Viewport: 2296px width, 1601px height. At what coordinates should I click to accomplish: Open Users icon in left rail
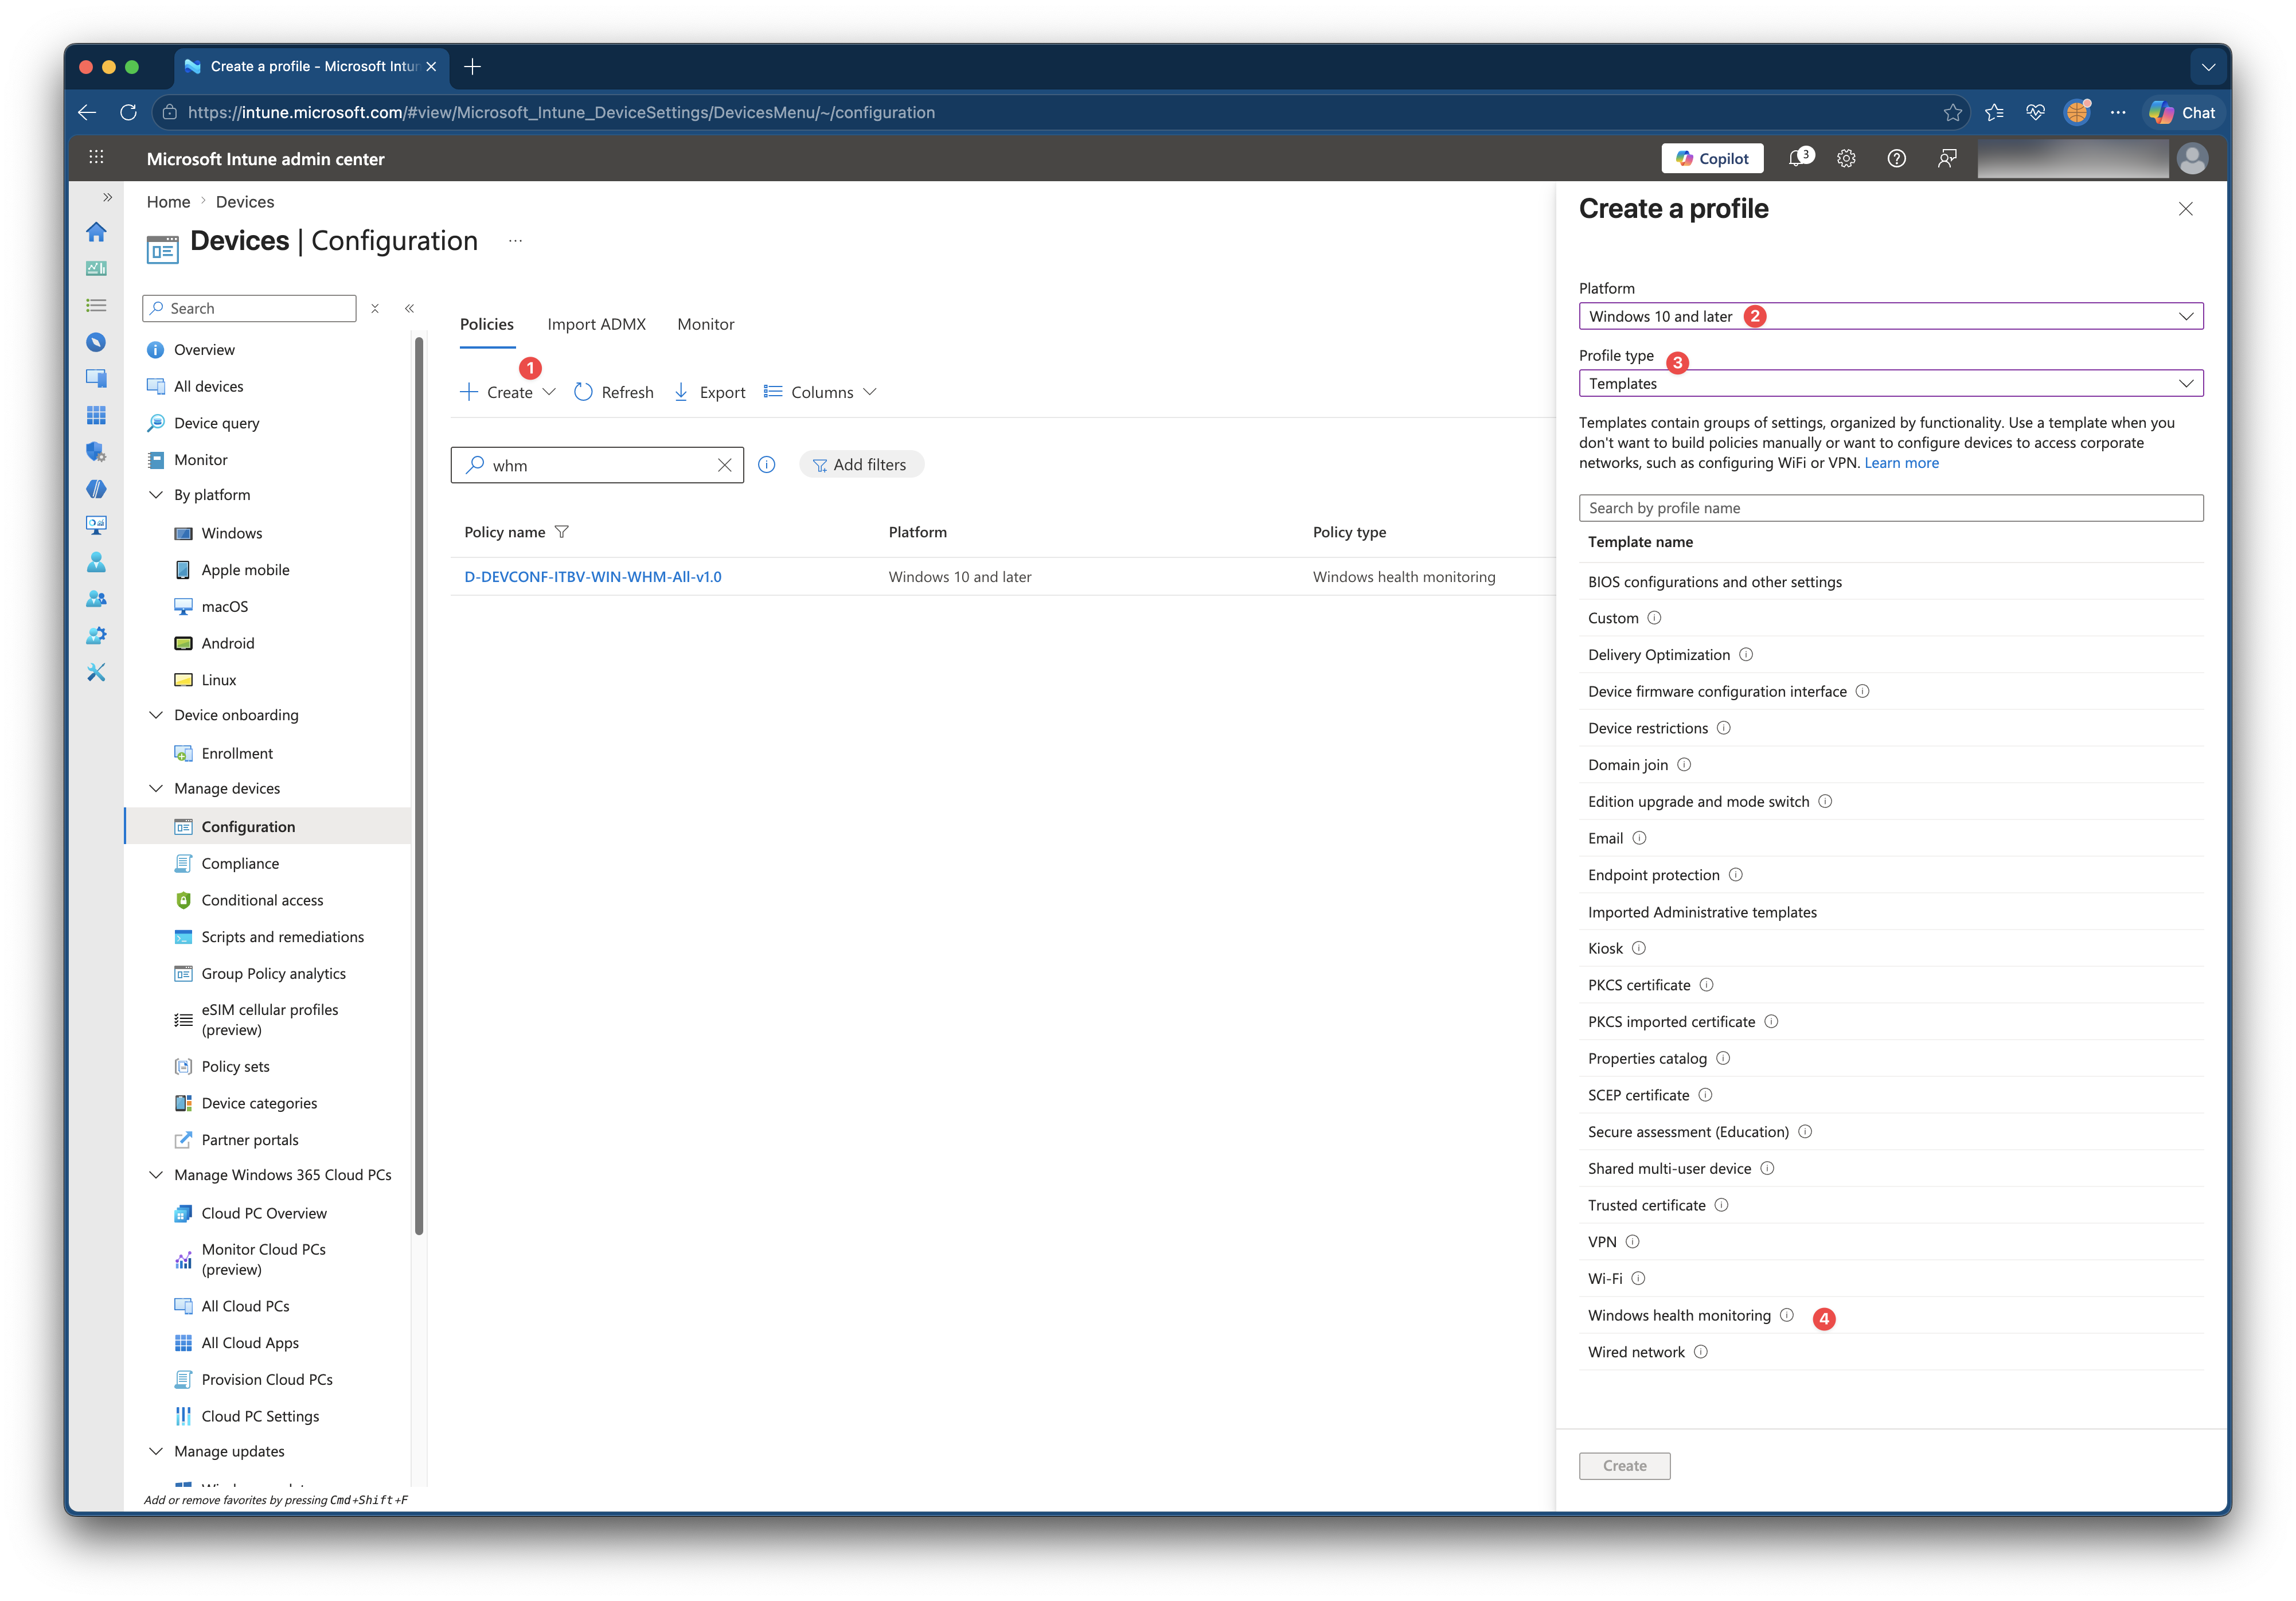96,562
